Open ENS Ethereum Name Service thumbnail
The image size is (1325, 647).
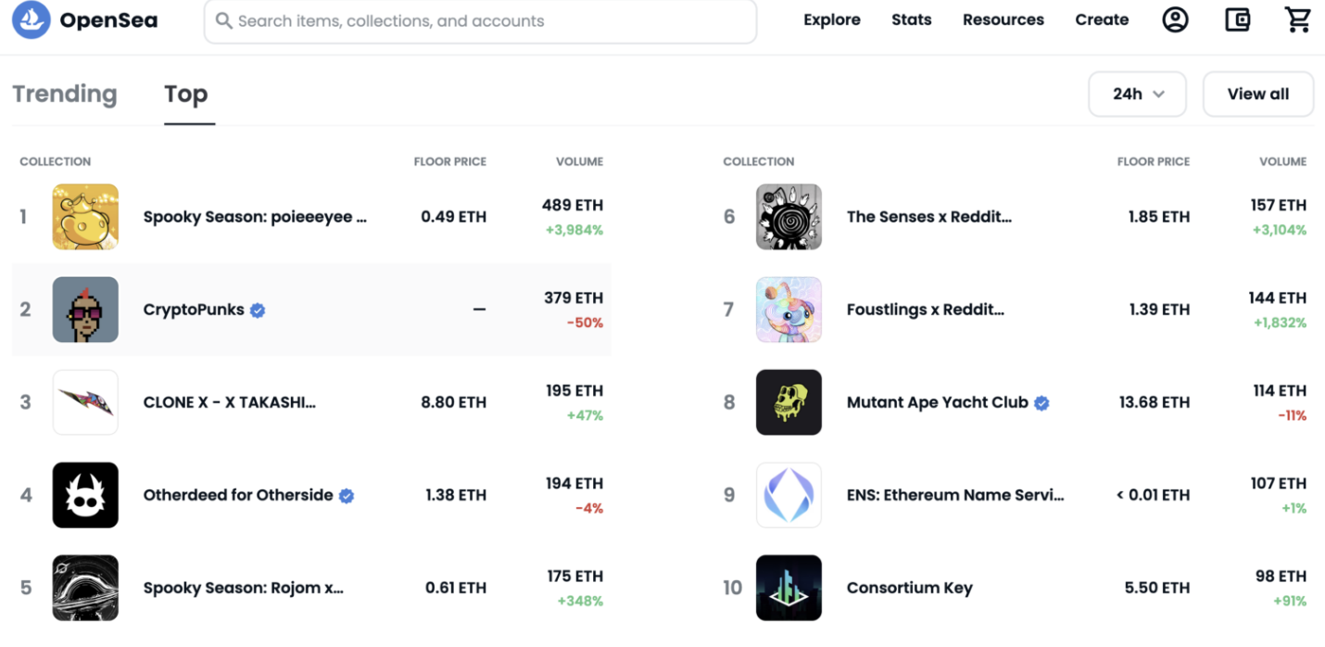pyautogui.click(x=789, y=495)
